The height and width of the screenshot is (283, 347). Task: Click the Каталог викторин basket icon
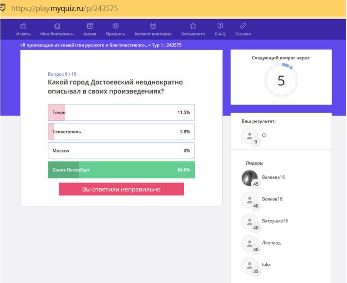(153, 26)
